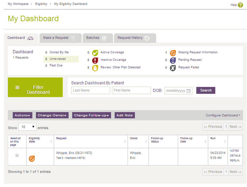Click the gauge icon on Dashboard tab
Image resolution: width=247 pixels, height=187 pixels.
pos(30,38)
